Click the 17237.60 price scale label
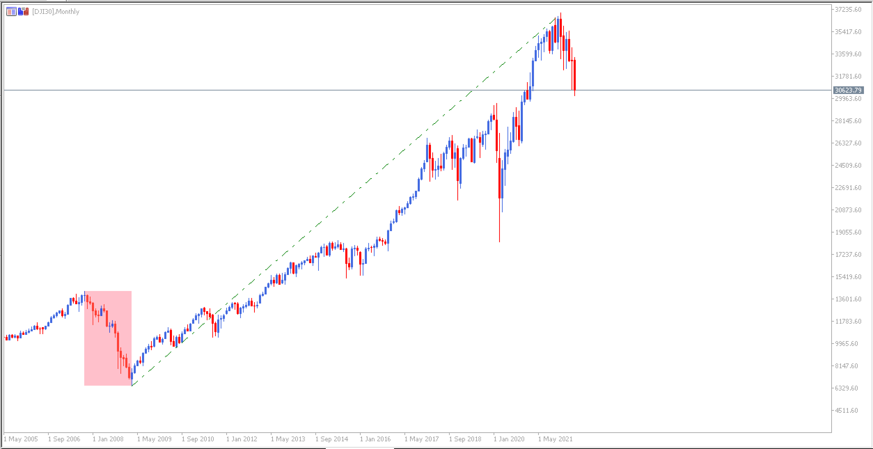The image size is (873, 449). pos(848,255)
